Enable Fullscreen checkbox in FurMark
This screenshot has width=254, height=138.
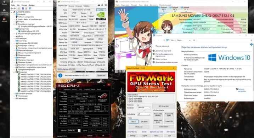pyautogui.click(x=138, y=105)
